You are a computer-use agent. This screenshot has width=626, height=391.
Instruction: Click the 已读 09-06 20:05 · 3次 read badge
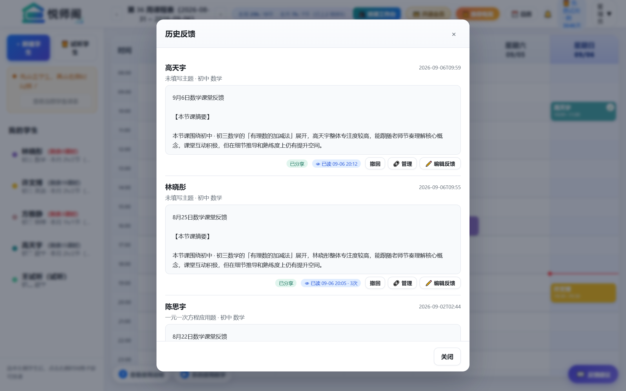click(331, 283)
